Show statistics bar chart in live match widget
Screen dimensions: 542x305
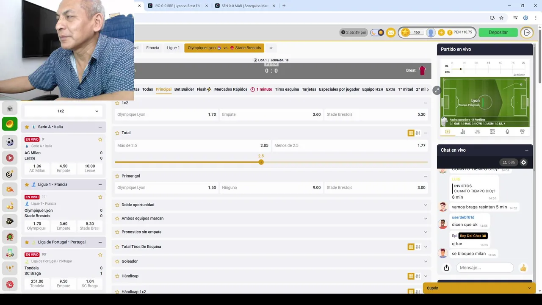point(462,132)
